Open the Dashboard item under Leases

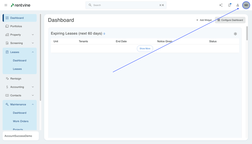pos(20,60)
